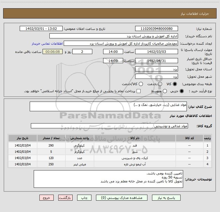This screenshot has width=220, height=212.
Task: Click the نام کالا column header
Action: click(135, 138)
